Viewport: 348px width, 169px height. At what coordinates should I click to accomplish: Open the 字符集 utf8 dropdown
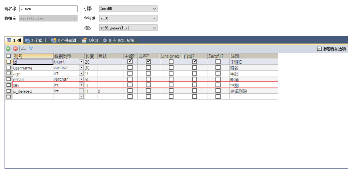128,18
